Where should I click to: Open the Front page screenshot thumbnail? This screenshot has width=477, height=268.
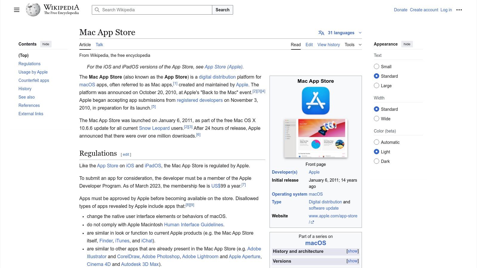click(316, 138)
